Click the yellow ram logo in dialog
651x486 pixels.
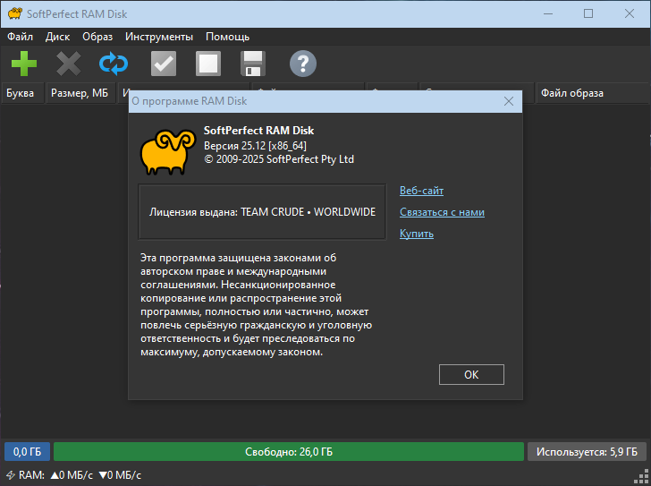(x=167, y=151)
